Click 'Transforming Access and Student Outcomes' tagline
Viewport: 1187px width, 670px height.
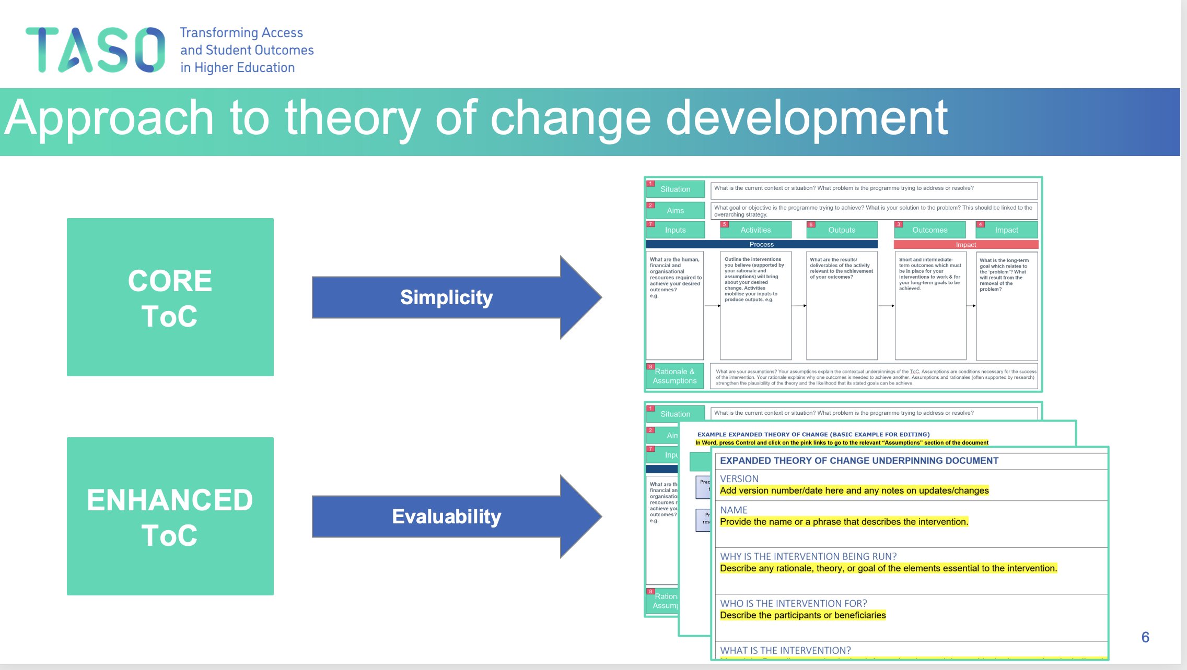pyautogui.click(x=247, y=50)
